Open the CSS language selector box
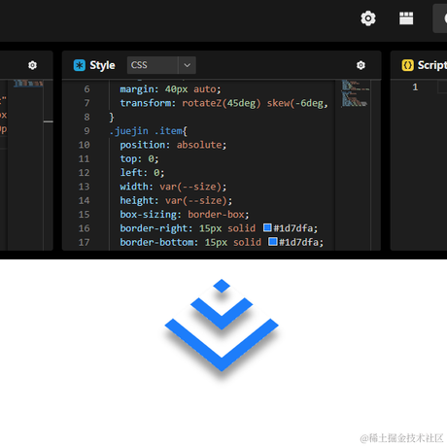Viewport: 447px width, 447px height. point(161,65)
